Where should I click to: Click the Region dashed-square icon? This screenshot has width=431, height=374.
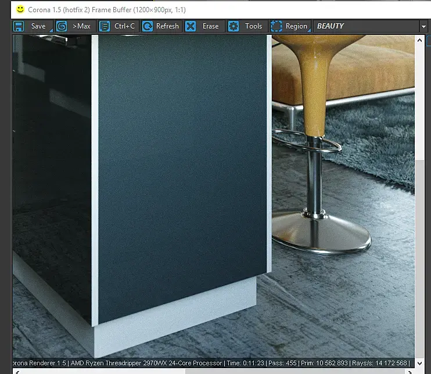coord(276,26)
